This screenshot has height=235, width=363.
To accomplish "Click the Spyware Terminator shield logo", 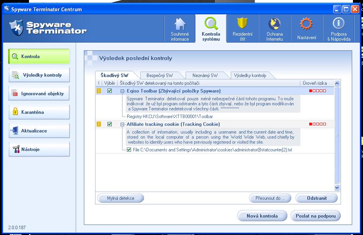I will pos(17,27).
